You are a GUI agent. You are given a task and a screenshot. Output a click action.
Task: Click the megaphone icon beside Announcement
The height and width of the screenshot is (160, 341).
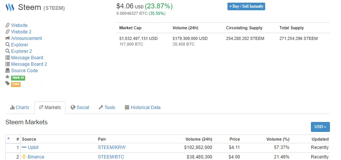click(8, 38)
